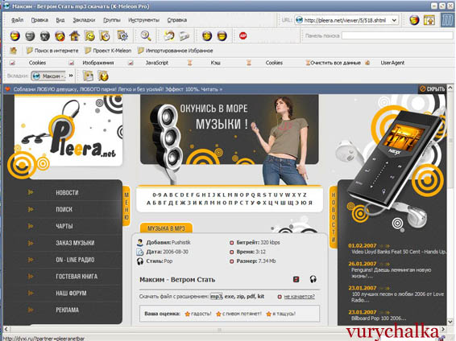Download the file with mp3 extension

point(216,296)
